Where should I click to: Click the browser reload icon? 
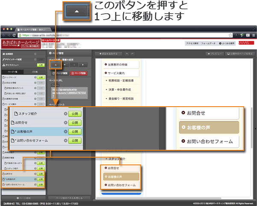click(14, 35)
